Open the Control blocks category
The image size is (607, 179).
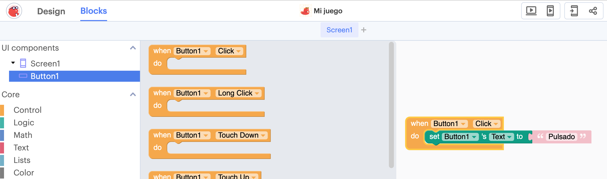click(28, 110)
